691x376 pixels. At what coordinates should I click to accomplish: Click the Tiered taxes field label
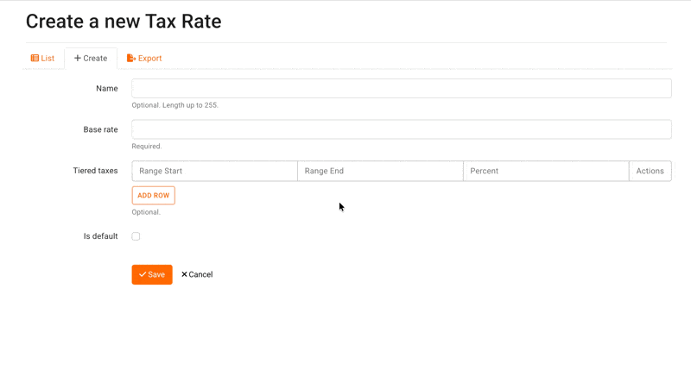(95, 171)
